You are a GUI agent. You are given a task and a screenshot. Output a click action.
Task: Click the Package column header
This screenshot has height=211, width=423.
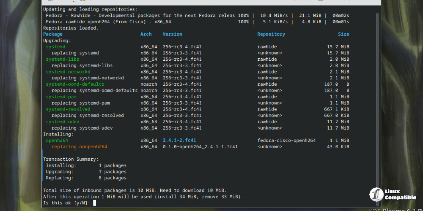click(53, 34)
